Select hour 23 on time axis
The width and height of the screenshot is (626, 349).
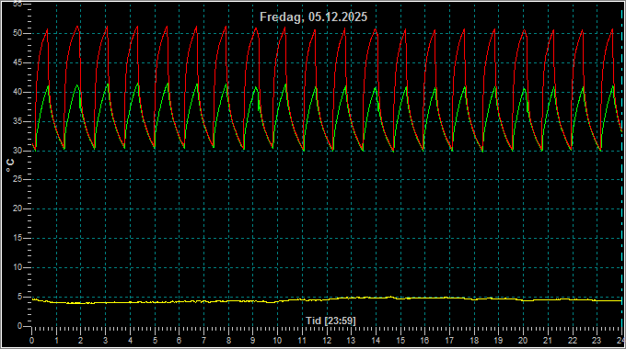[x=597, y=341]
